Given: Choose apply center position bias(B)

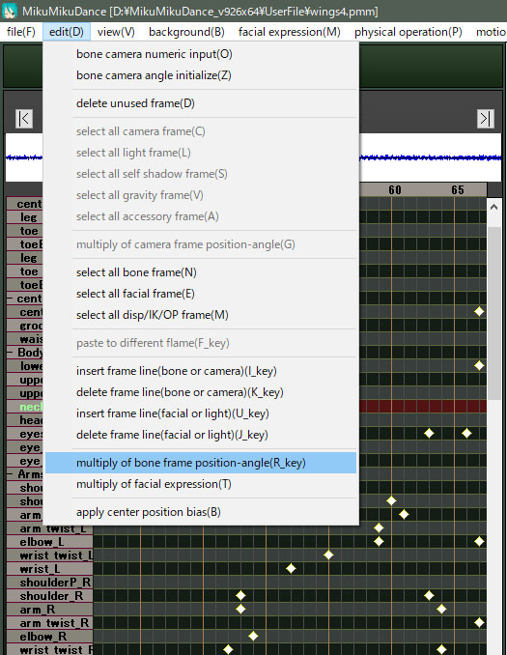Looking at the screenshot, I should pyautogui.click(x=201, y=512).
